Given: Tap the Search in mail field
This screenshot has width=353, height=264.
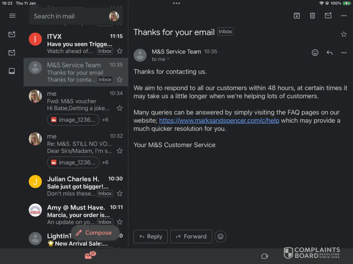Looking at the screenshot, I should tap(69, 16).
